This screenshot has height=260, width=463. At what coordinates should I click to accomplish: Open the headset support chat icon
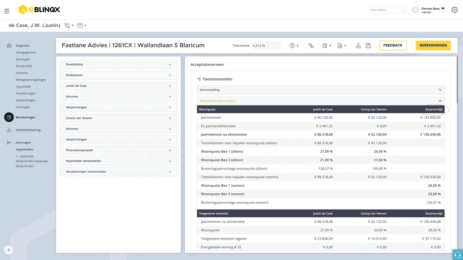pyautogui.click(x=458, y=255)
